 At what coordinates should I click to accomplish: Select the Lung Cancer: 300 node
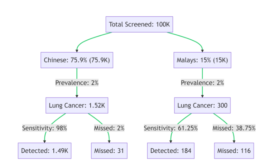tap(202, 105)
